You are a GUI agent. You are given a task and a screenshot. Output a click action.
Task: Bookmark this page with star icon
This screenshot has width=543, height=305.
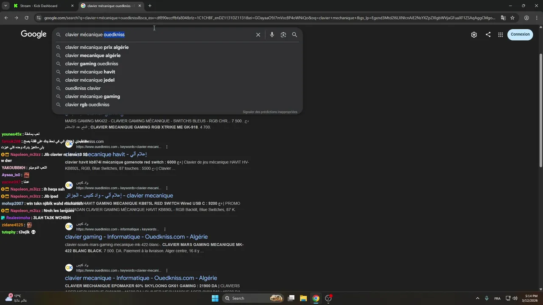tap(512, 18)
